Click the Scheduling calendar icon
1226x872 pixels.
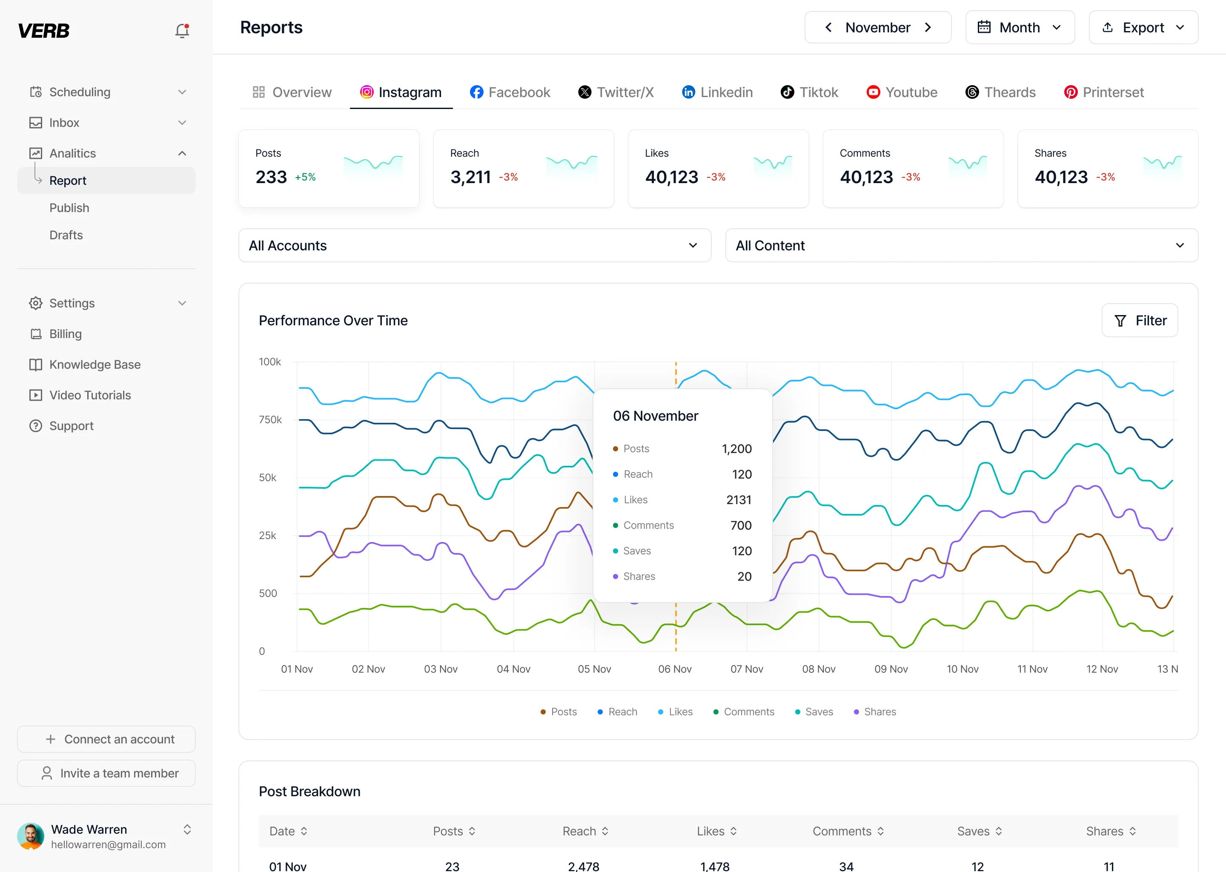35,92
